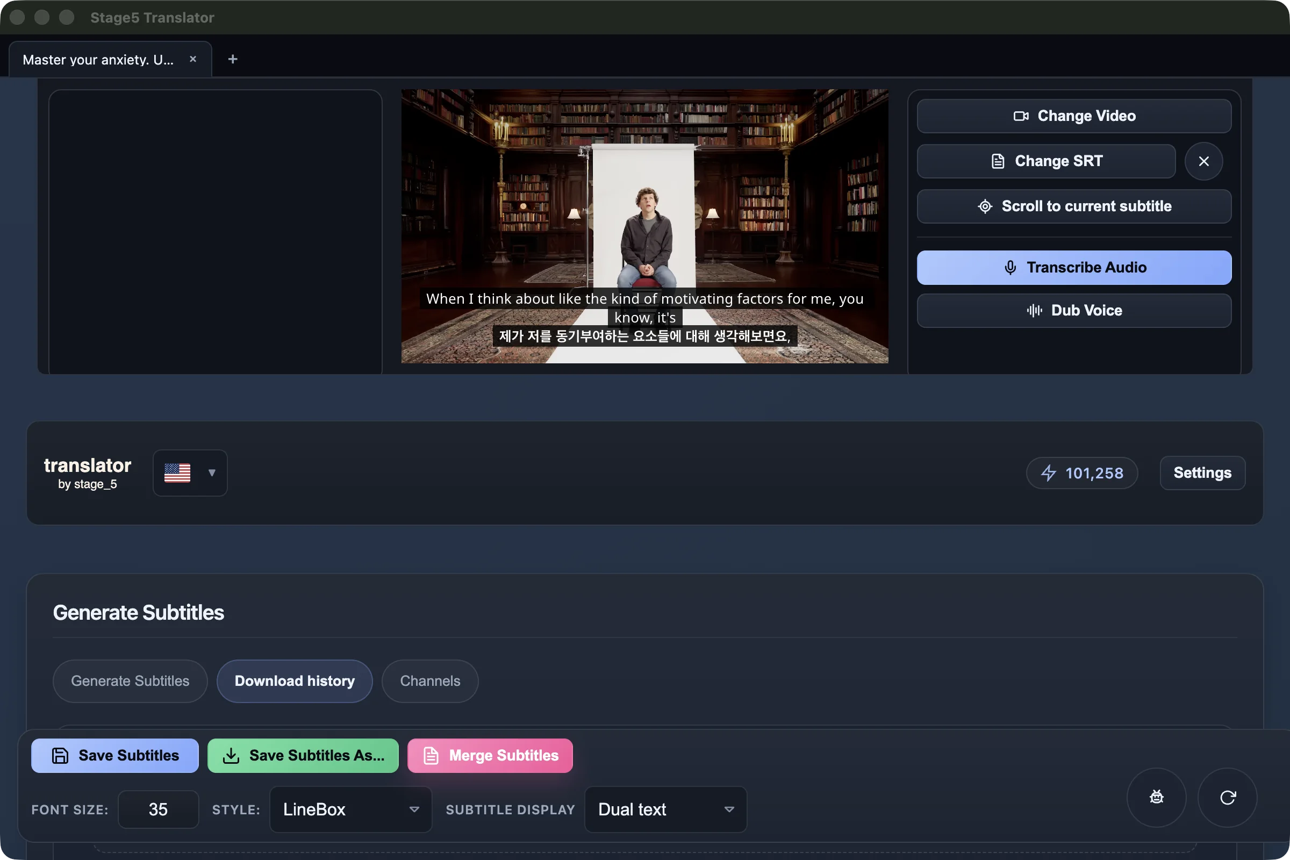The height and width of the screenshot is (860, 1290).
Task: Open Settings
Action: 1202,473
